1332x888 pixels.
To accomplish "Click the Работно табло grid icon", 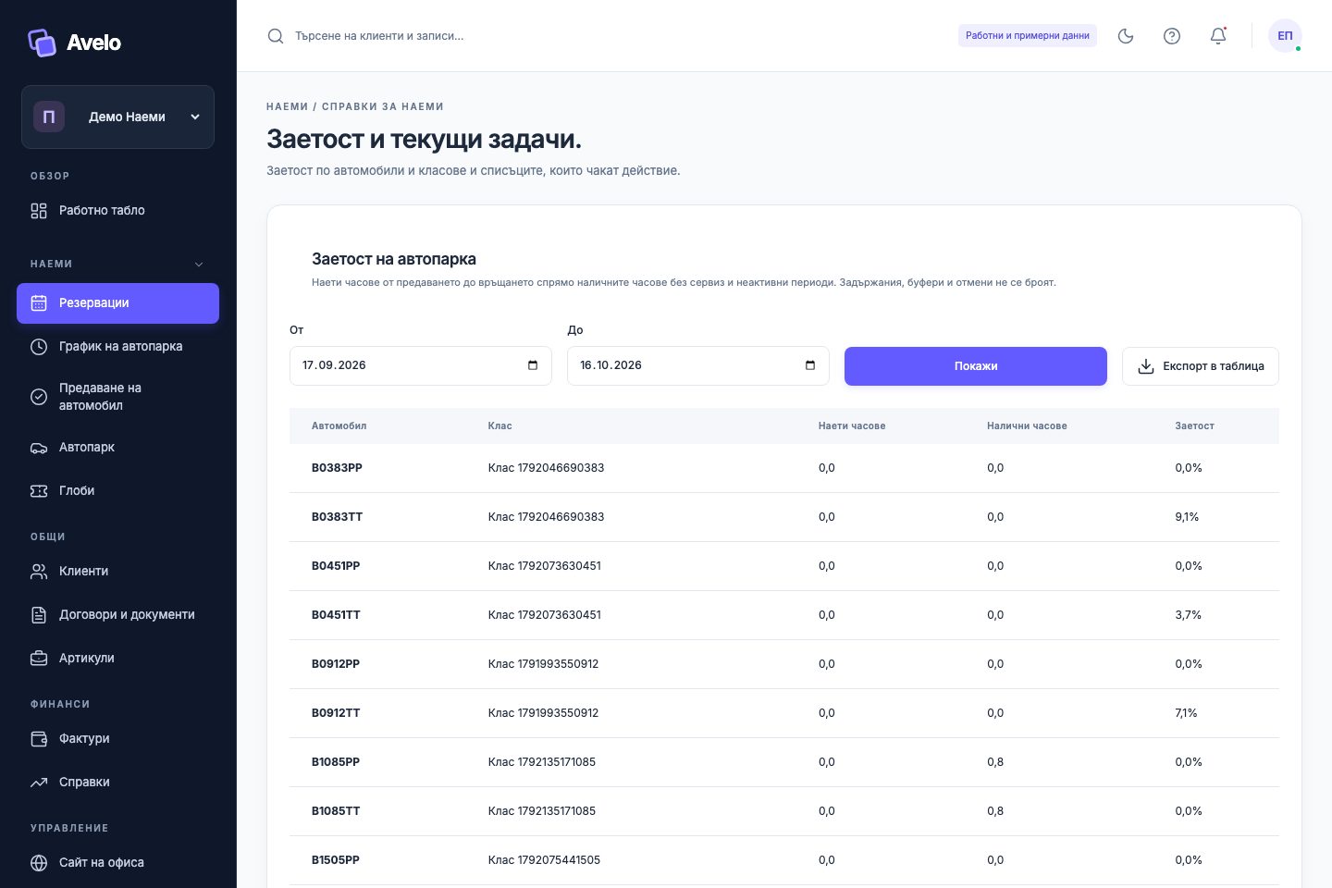I will (x=39, y=211).
